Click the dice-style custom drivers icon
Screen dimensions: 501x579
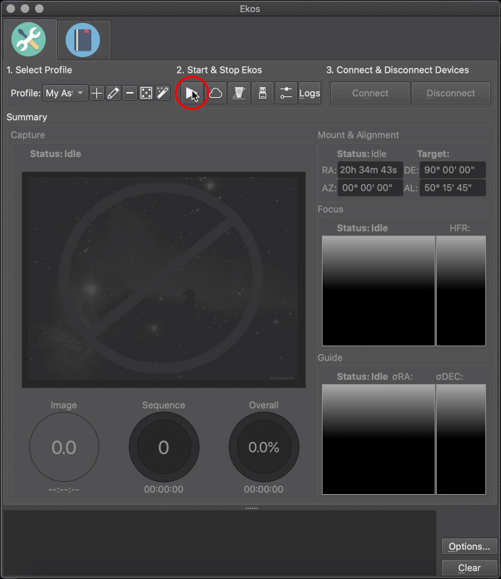pos(146,94)
